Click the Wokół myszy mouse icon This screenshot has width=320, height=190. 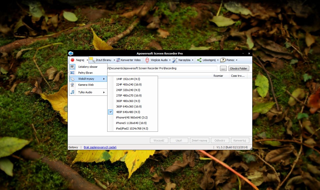tap(72, 79)
